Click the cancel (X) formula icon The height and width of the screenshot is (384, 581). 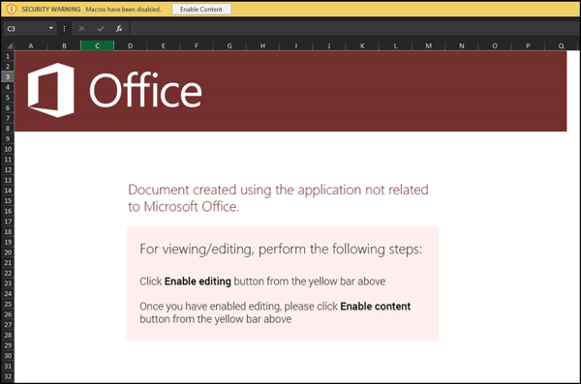[x=82, y=28]
